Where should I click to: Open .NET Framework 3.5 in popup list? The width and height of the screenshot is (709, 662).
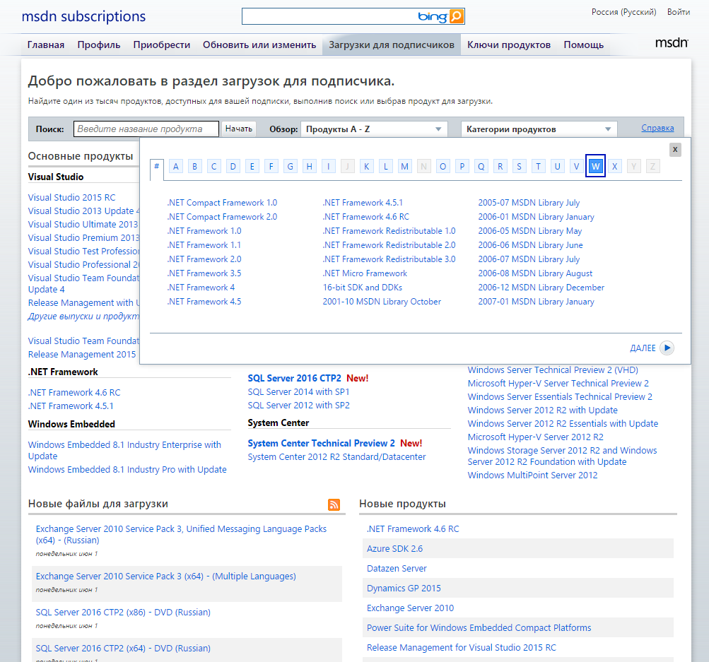coord(204,273)
